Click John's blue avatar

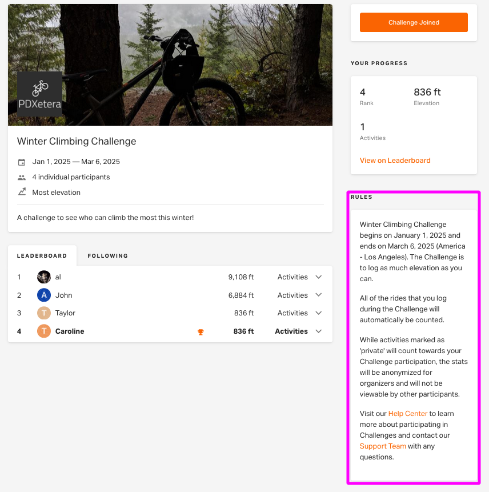click(x=44, y=295)
